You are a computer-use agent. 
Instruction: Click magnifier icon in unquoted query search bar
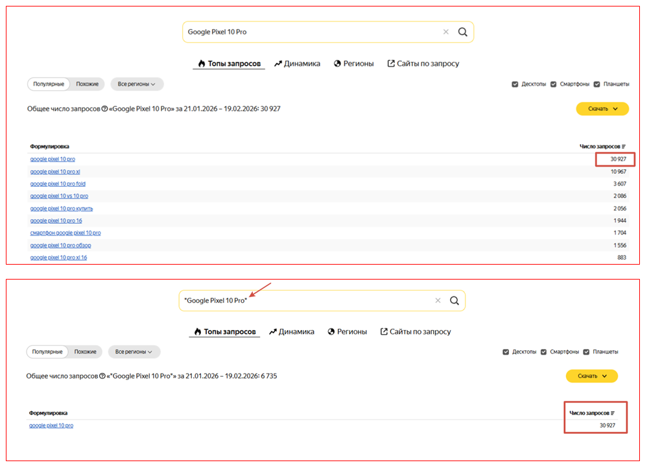[x=462, y=32]
